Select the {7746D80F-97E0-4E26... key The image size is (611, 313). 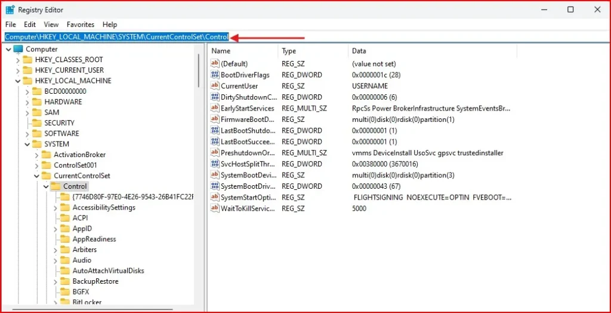132,197
